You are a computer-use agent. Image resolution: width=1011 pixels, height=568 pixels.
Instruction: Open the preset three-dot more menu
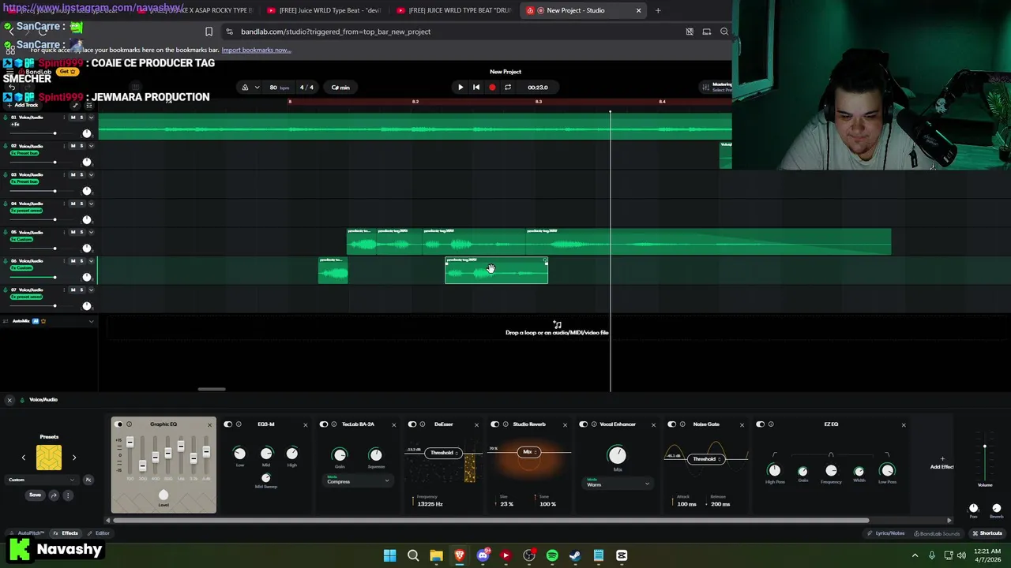pyautogui.click(x=68, y=495)
